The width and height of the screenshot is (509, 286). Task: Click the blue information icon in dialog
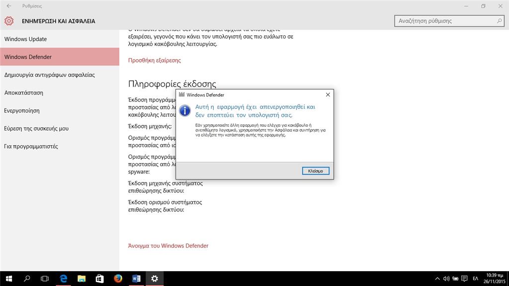click(185, 110)
